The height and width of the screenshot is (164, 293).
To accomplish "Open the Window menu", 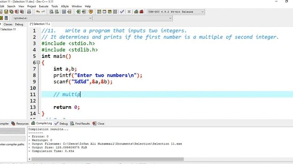I will point(76,6).
